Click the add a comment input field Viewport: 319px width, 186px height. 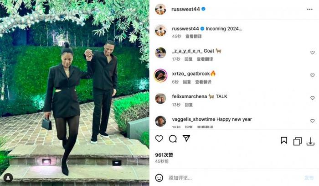[234, 178]
